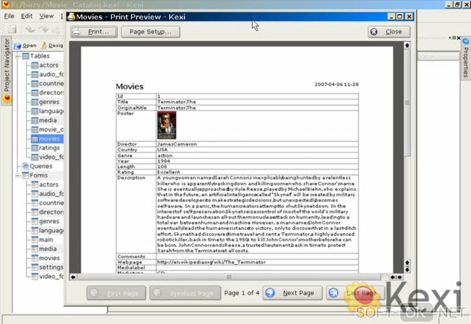This screenshot has width=471, height=324.
Task: Click the vertical scrollbar down arrow in preview
Action: (407, 270)
